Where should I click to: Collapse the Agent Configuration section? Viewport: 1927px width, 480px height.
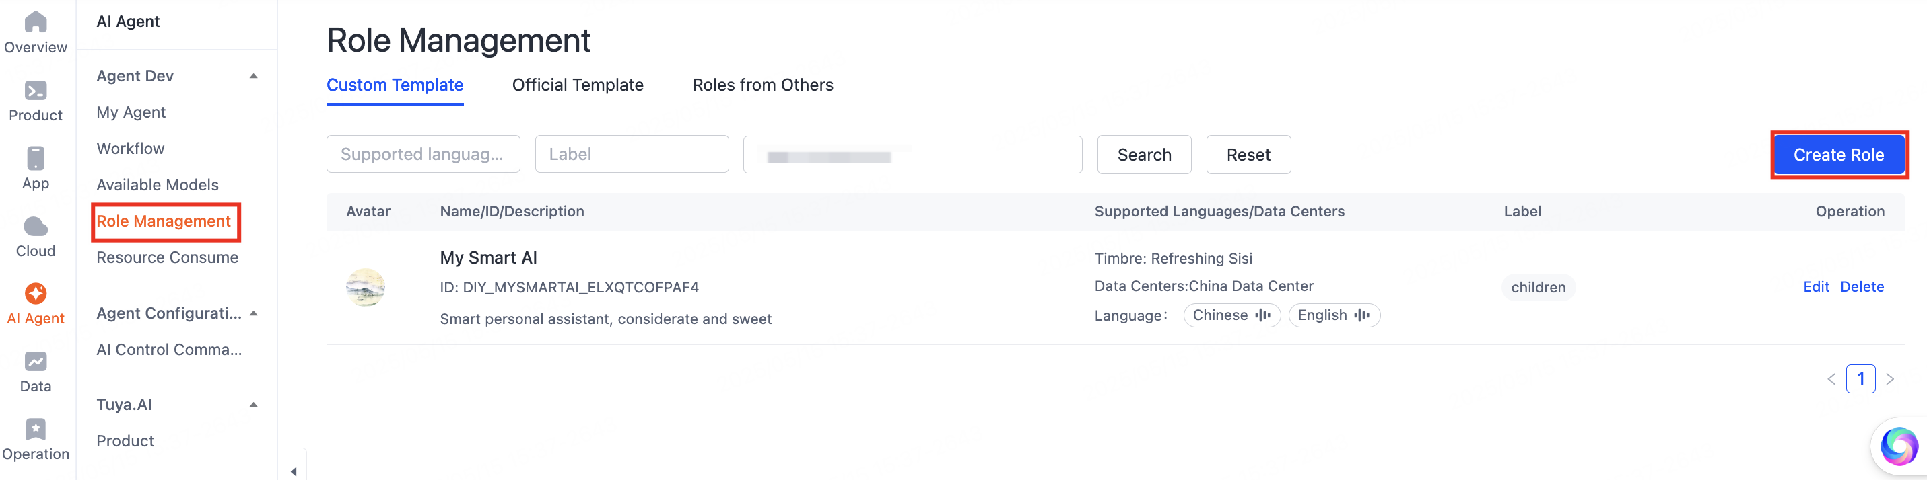[x=254, y=313]
